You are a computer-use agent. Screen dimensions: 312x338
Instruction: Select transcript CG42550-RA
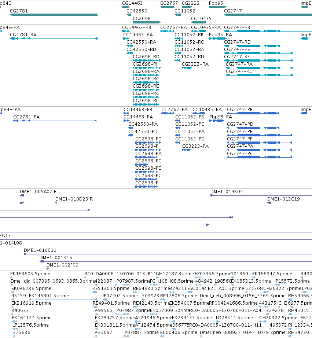142,42
